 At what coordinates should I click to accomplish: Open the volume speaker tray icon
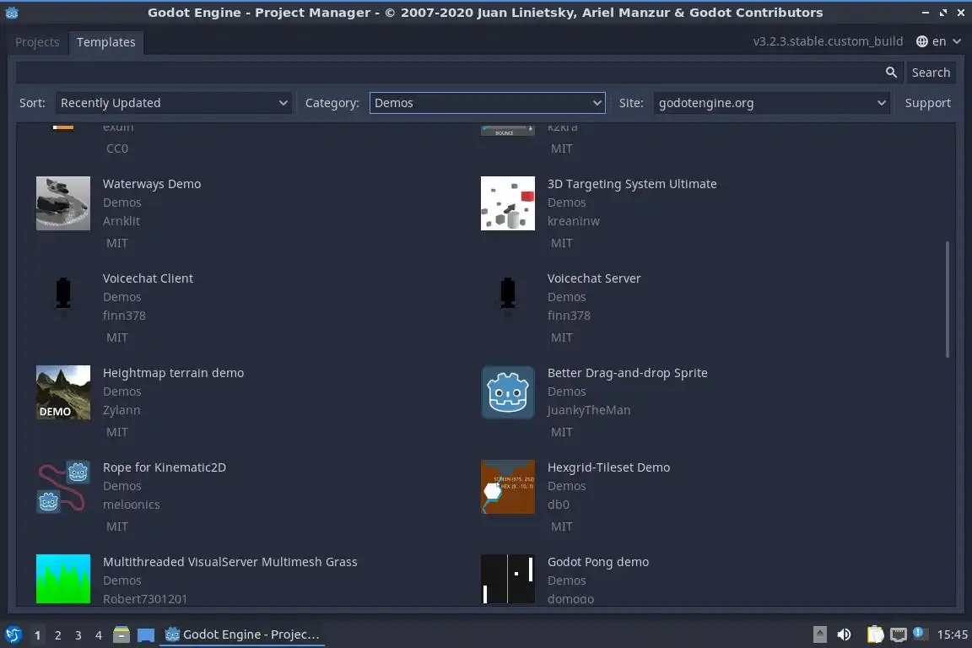pos(845,634)
